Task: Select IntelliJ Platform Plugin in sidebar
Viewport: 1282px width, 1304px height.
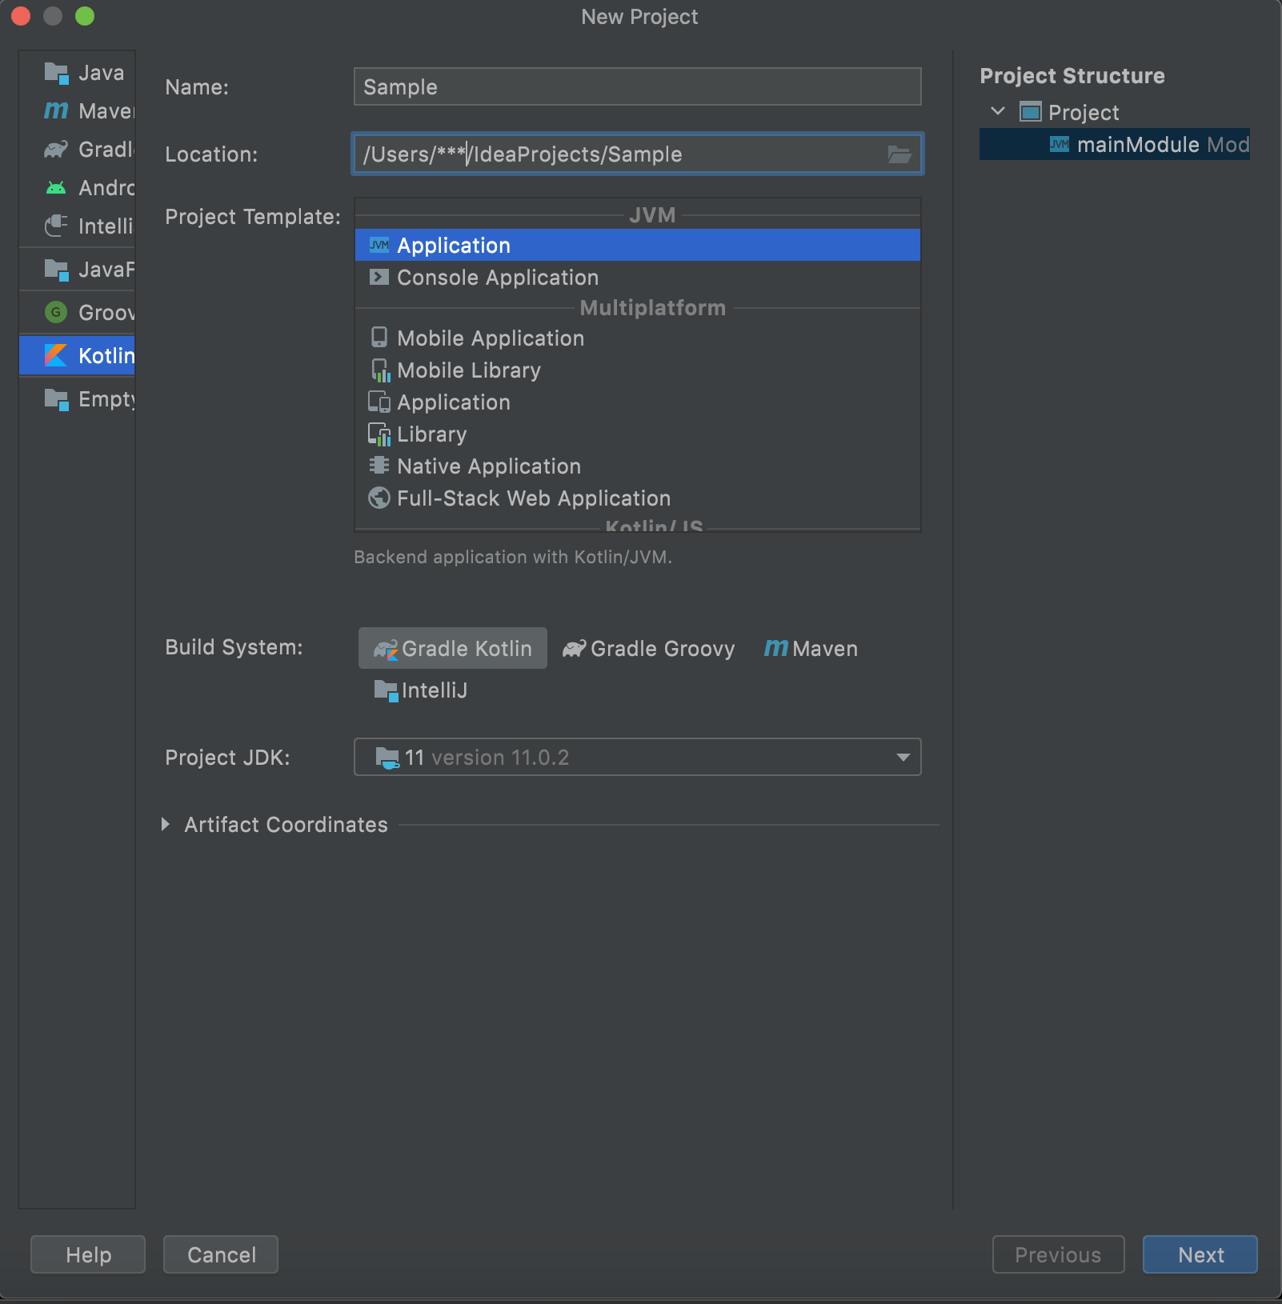Action: (78, 226)
